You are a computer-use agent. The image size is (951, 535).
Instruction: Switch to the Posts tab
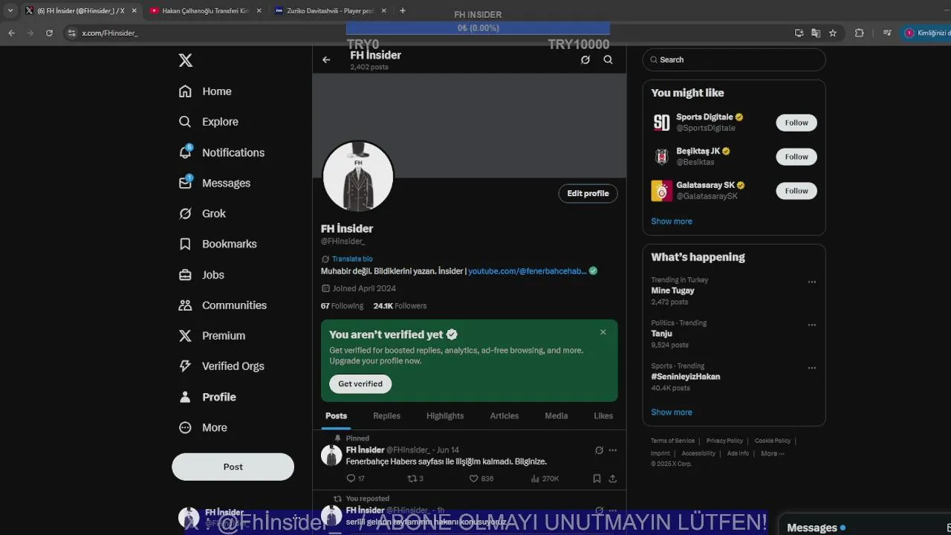[x=336, y=416]
